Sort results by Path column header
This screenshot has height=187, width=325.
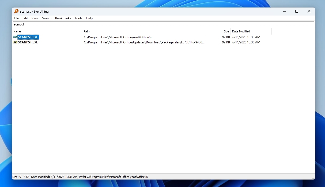tap(143, 31)
